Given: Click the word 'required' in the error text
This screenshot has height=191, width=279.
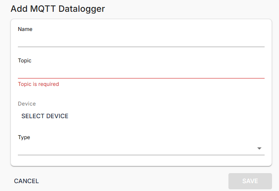Looking at the screenshot, I should [48, 84].
